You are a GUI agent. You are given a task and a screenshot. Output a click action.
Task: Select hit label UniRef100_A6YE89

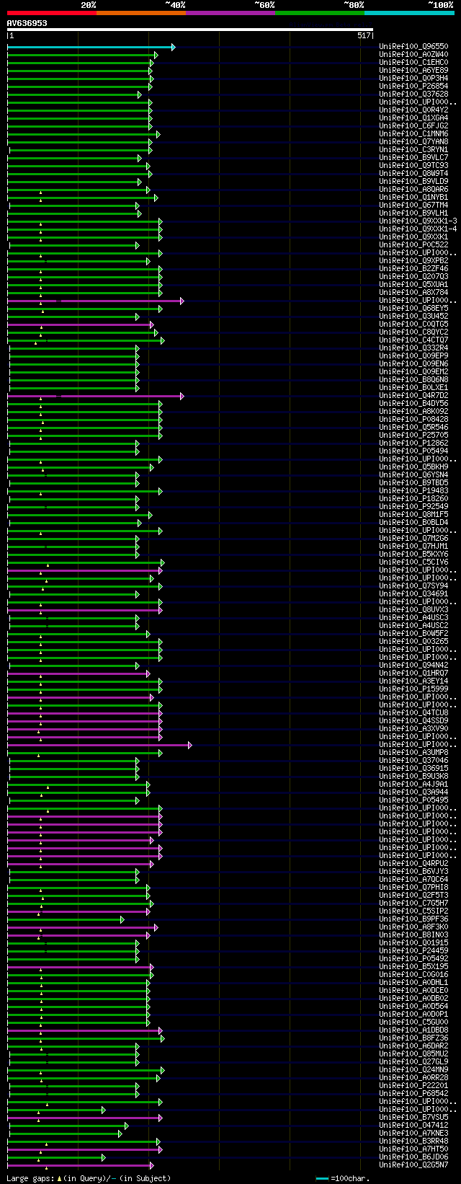click(x=413, y=71)
